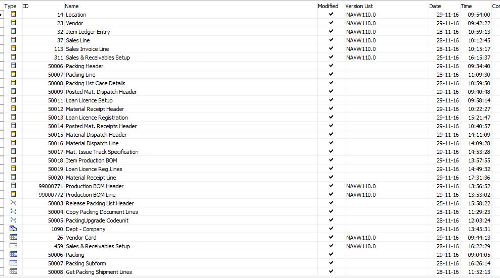Select table icon beside Packing Header
The height and width of the screenshot is (278, 500).
pyautogui.click(x=13, y=66)
